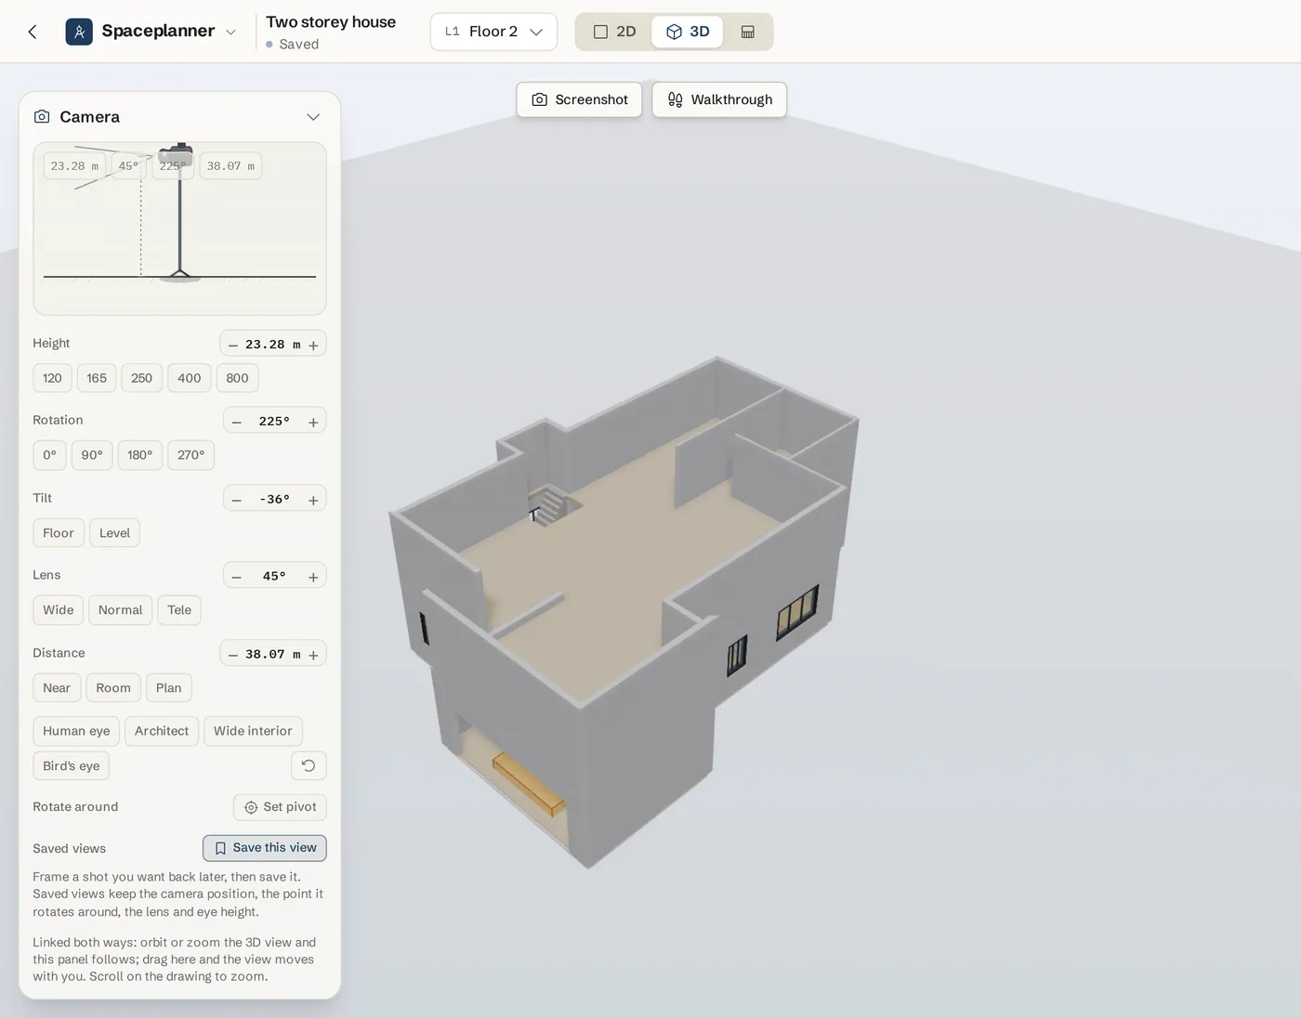Screen dimensions: 1301x1018
Task: Switch to 2D view
Action: pyautogui.click(x=615, y=32)
